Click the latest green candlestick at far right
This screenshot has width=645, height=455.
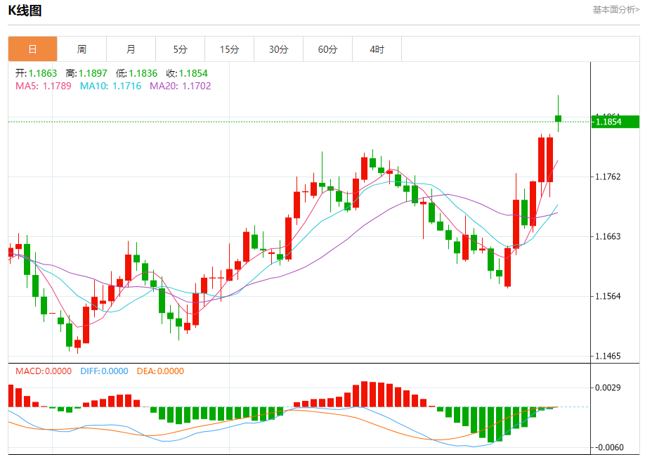tap(559, 118)
